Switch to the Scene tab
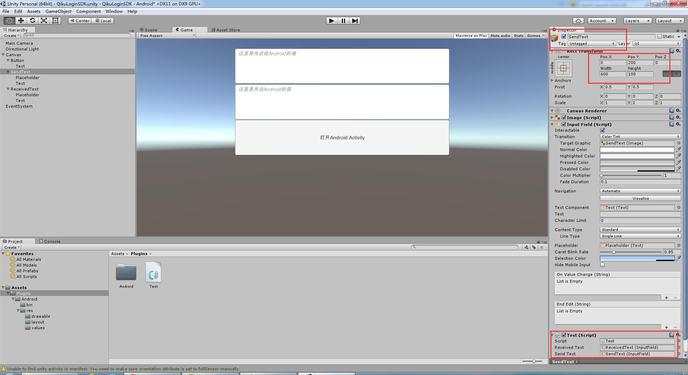The height and width of the screenshot is (375, 688). tap(149, 30)
